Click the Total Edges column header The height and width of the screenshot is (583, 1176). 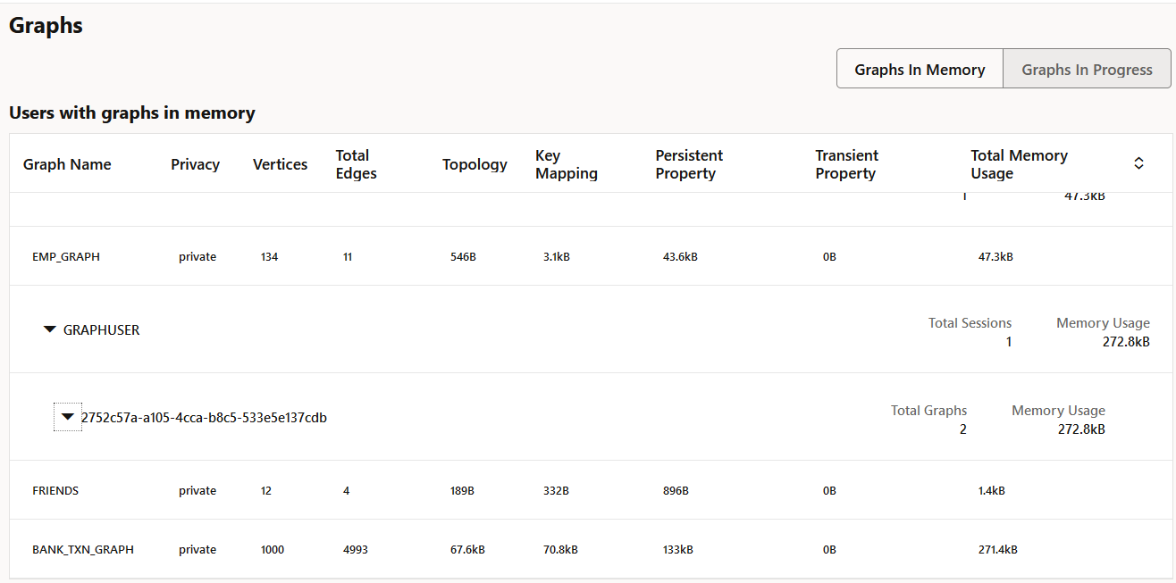pyautogui.click(x=357, y=164)
